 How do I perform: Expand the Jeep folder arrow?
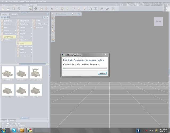[31, 37]
